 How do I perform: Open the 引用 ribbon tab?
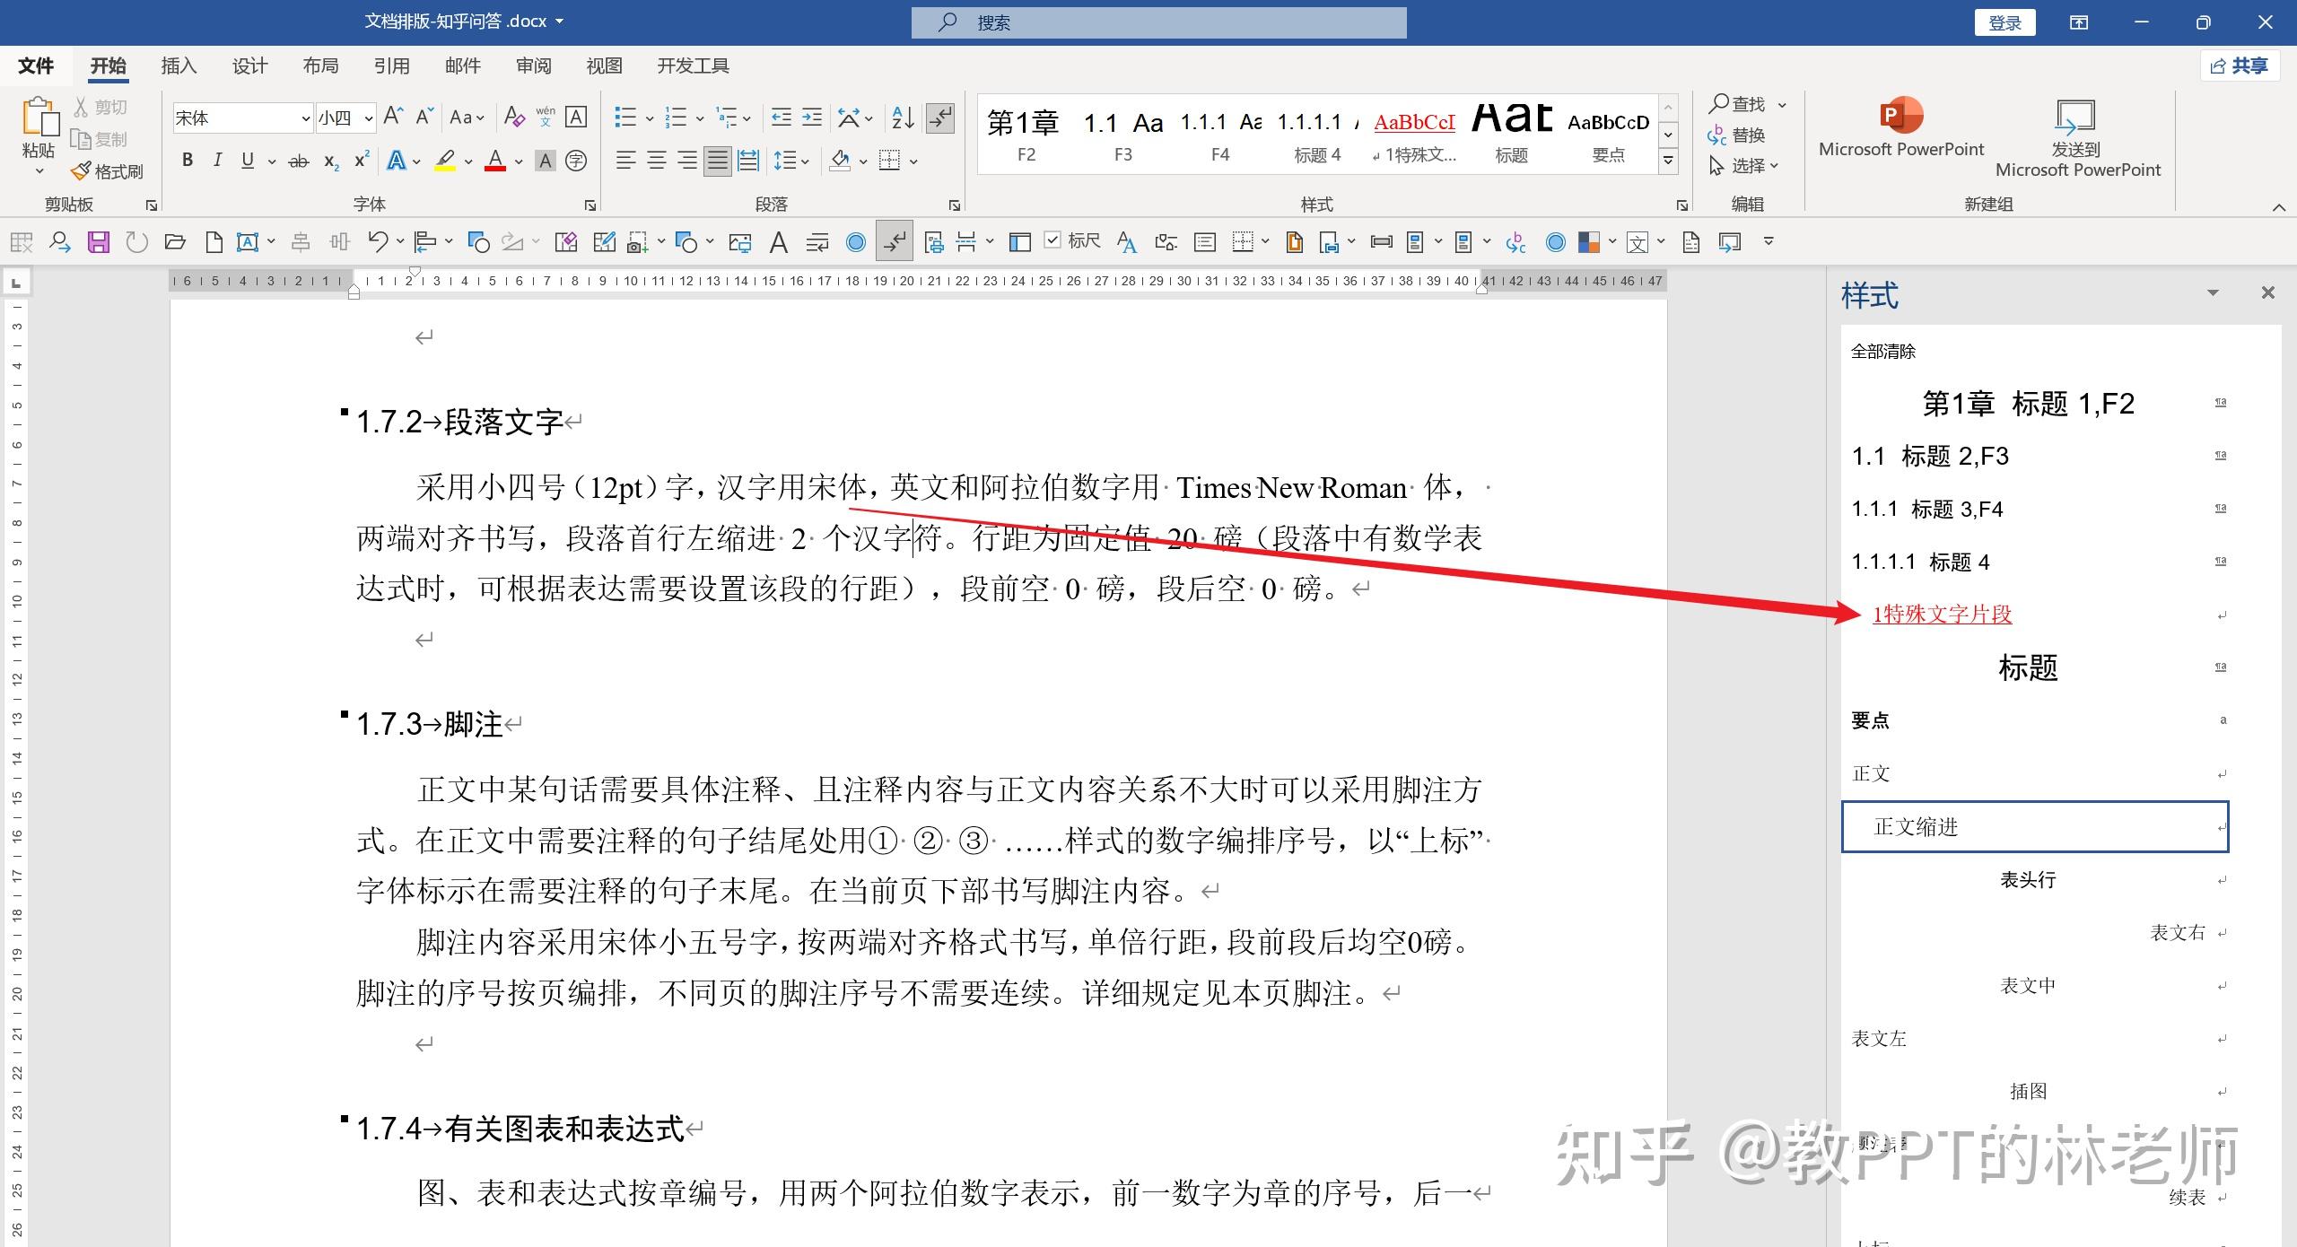[x=391, y=66]
